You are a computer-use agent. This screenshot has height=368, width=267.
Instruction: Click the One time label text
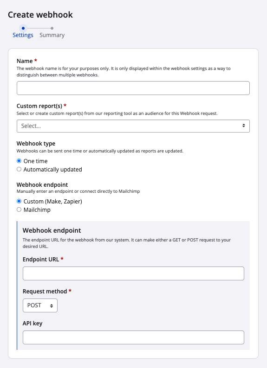[35, 161]
